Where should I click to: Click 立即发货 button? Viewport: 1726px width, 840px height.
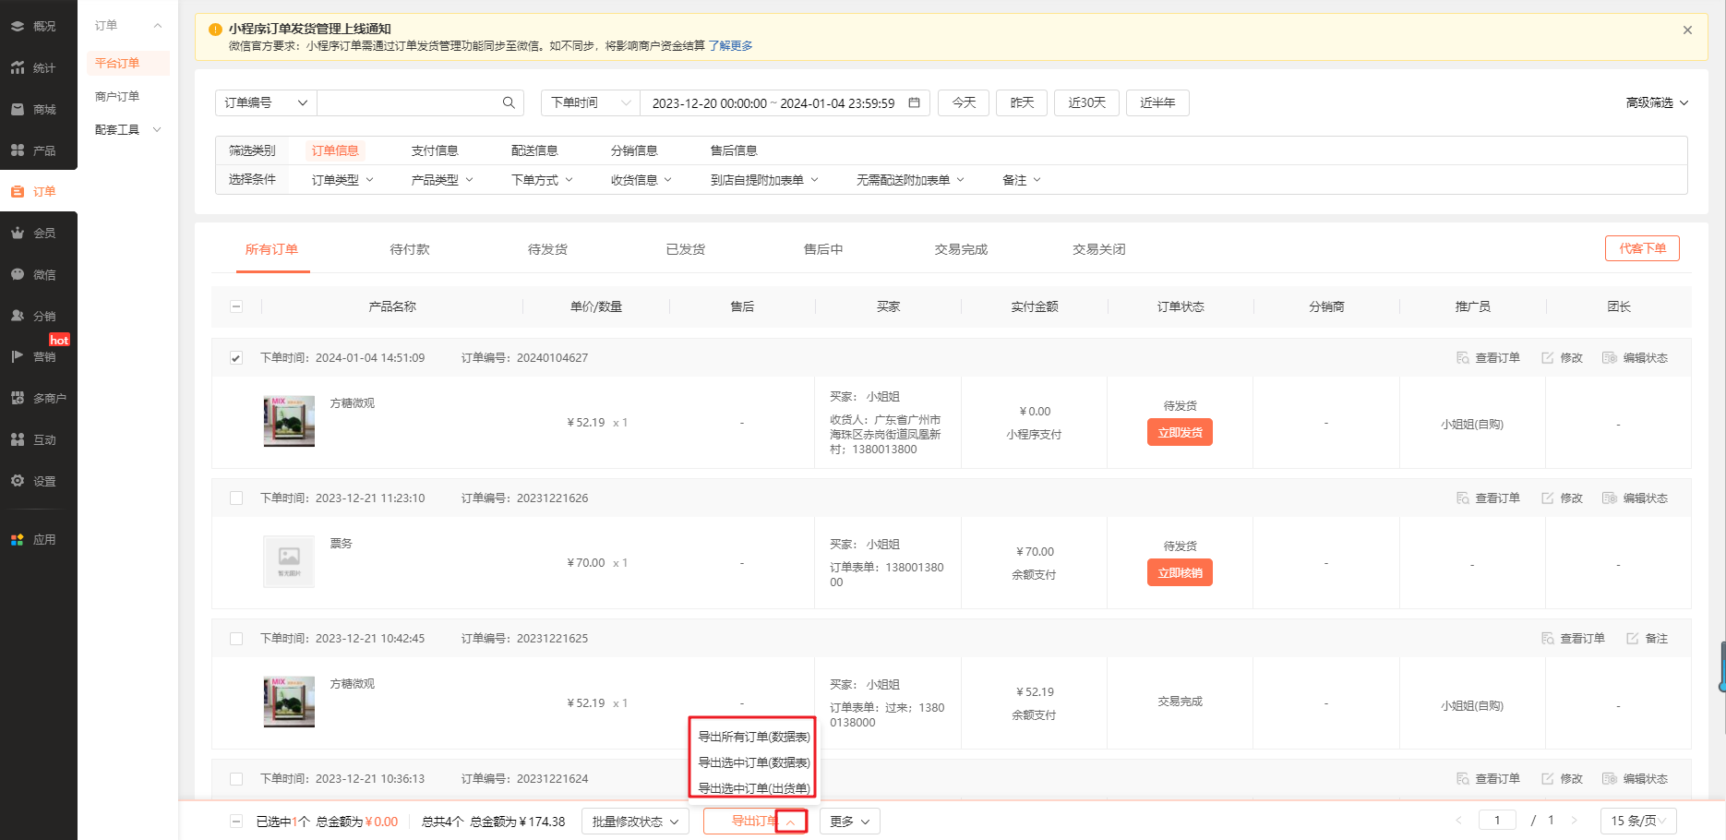coord(1180,432)
